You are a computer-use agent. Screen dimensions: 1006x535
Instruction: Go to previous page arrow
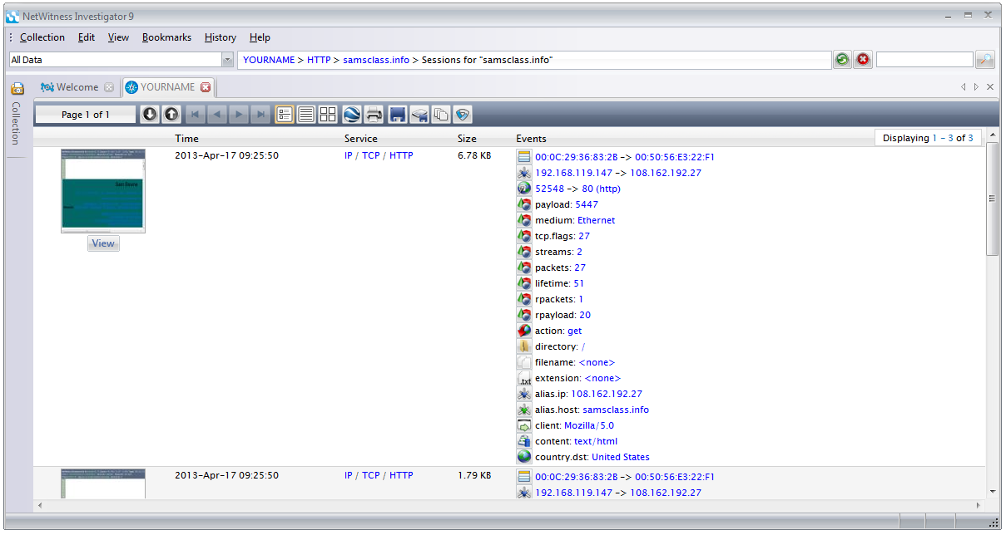(x=217, y=115)
